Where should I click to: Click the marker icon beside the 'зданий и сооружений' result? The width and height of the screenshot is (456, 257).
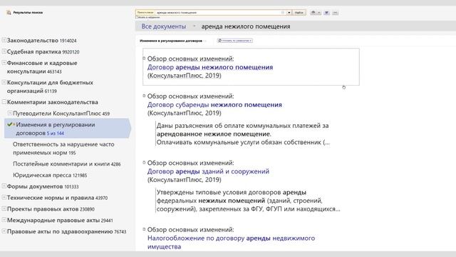click(144, 162)
